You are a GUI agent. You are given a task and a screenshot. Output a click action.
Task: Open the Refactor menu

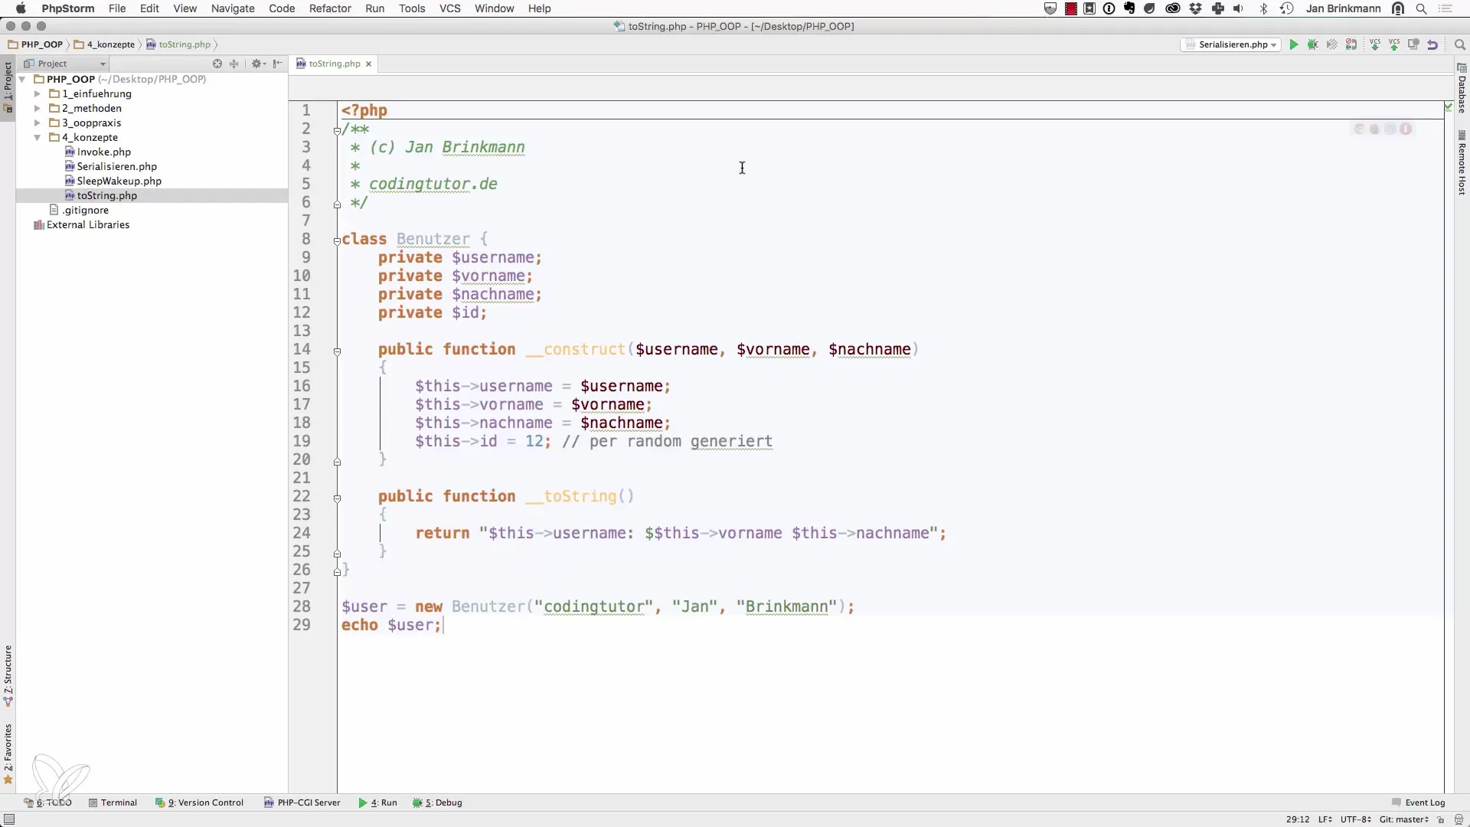click(x=330, y=8)
